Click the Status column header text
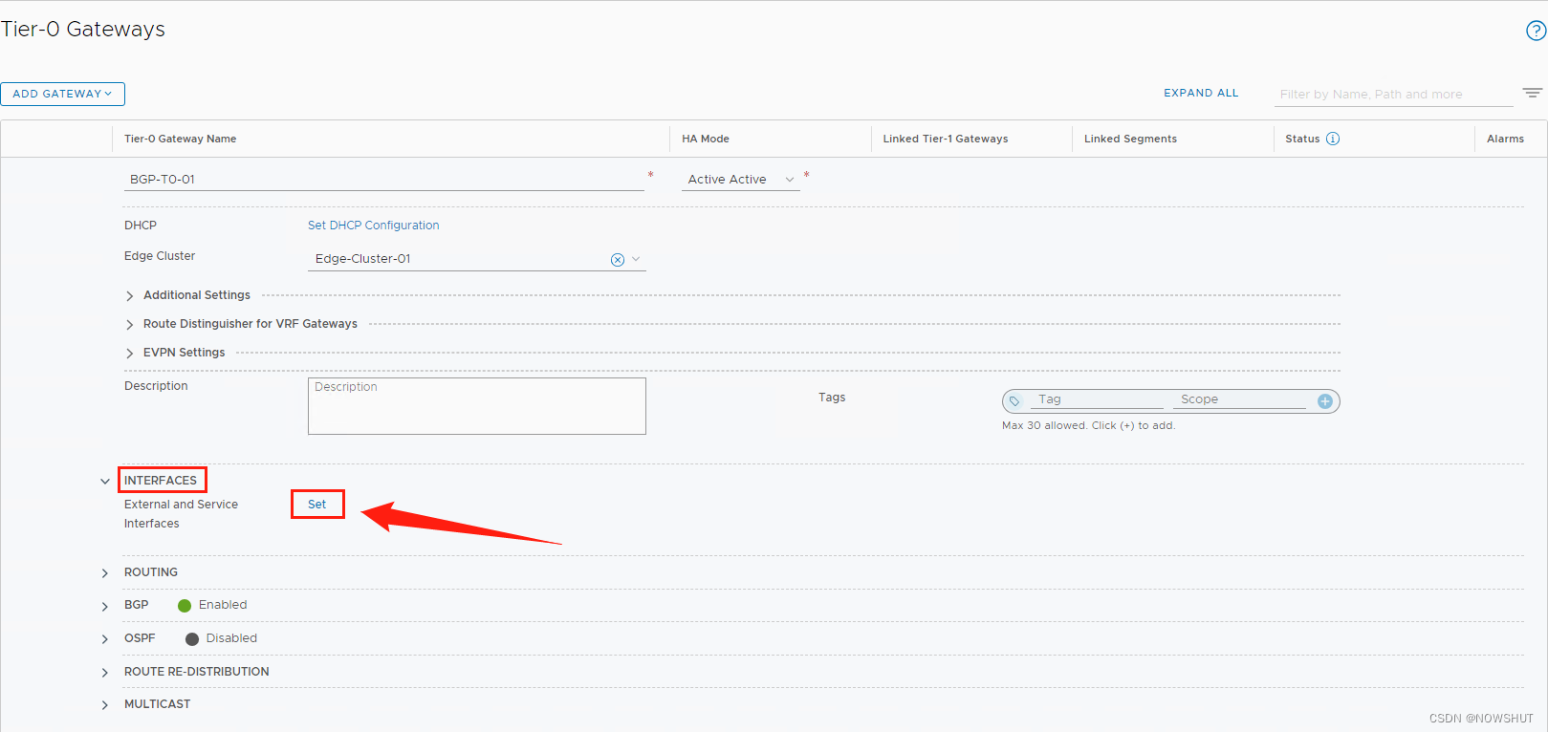 pyautogui.click(x=1302, y=139)
